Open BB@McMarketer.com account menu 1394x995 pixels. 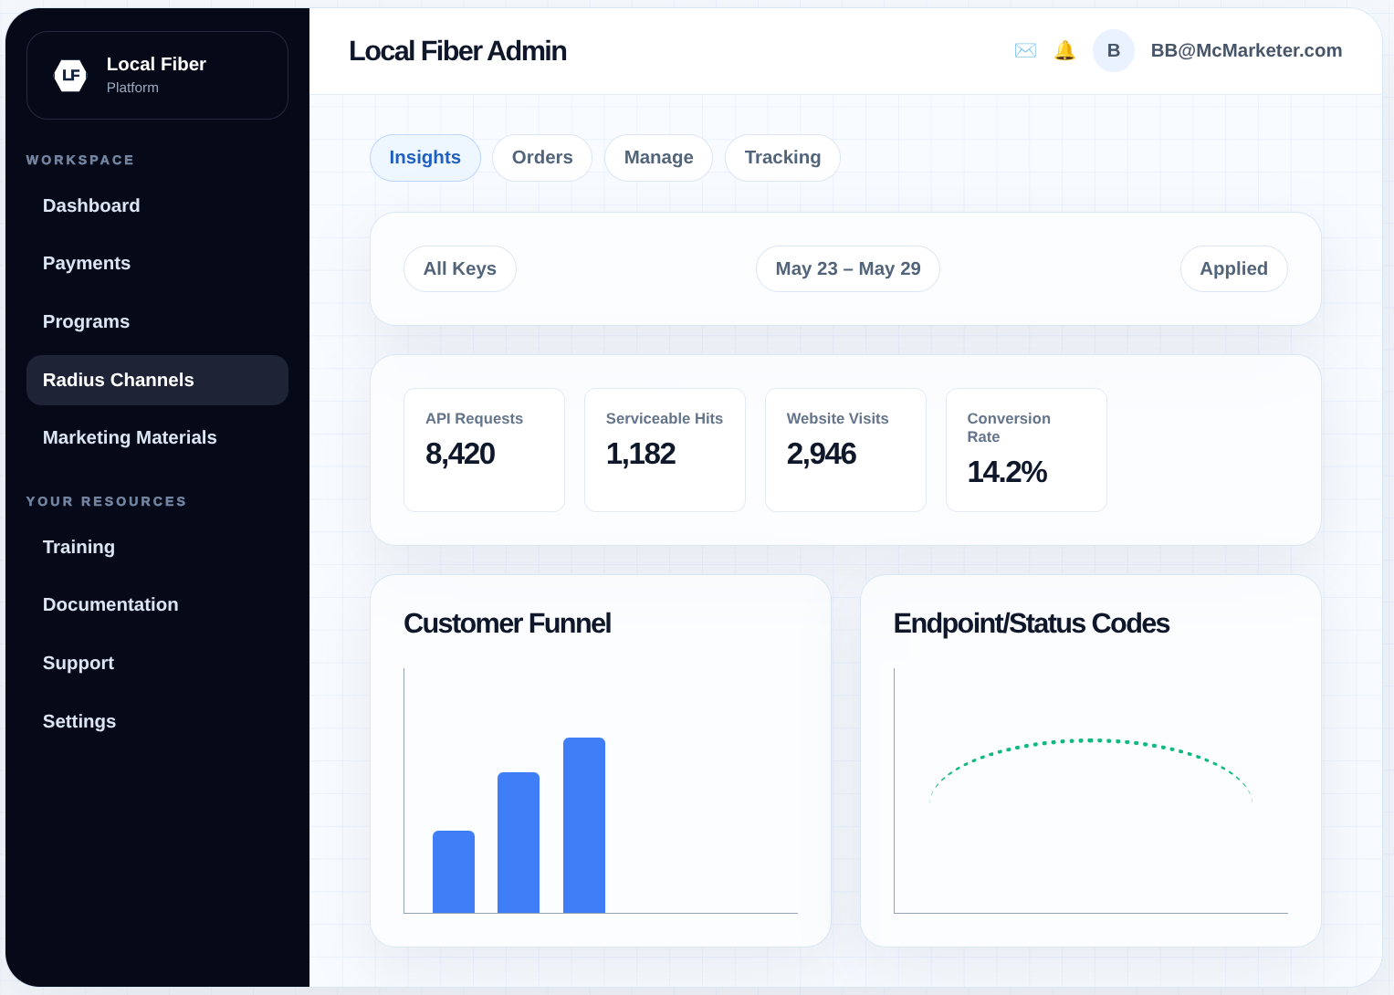point(1246,50)
